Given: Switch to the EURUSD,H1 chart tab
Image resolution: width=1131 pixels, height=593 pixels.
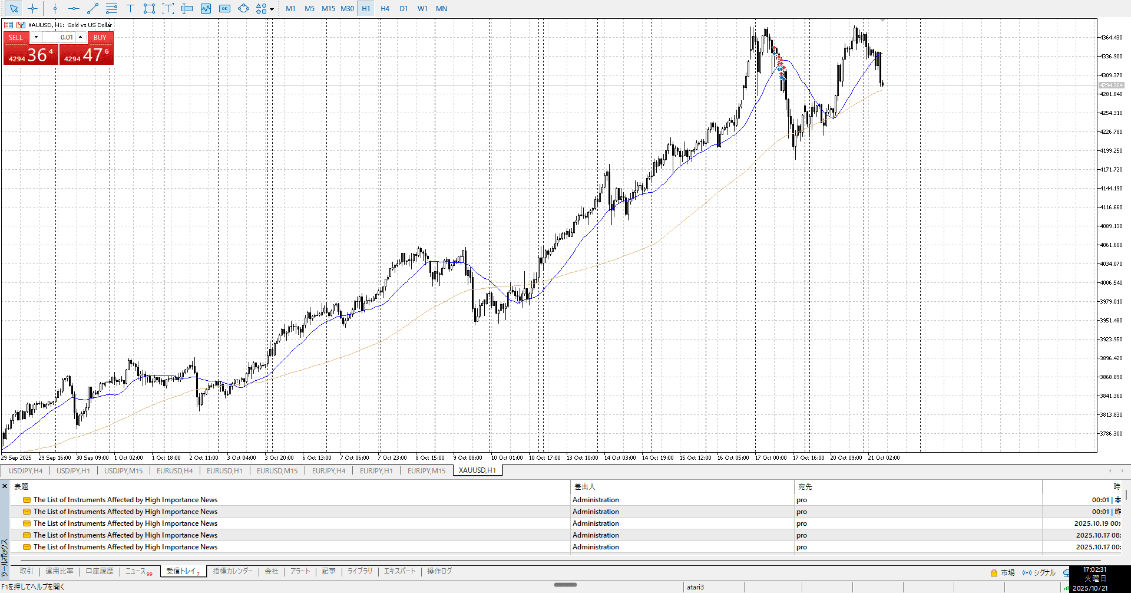Looking at the screenshot, I should click(224, 470).
